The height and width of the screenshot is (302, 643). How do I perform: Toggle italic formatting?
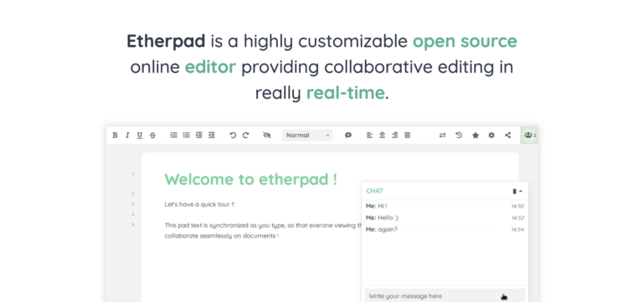click(x=127, y=136)
